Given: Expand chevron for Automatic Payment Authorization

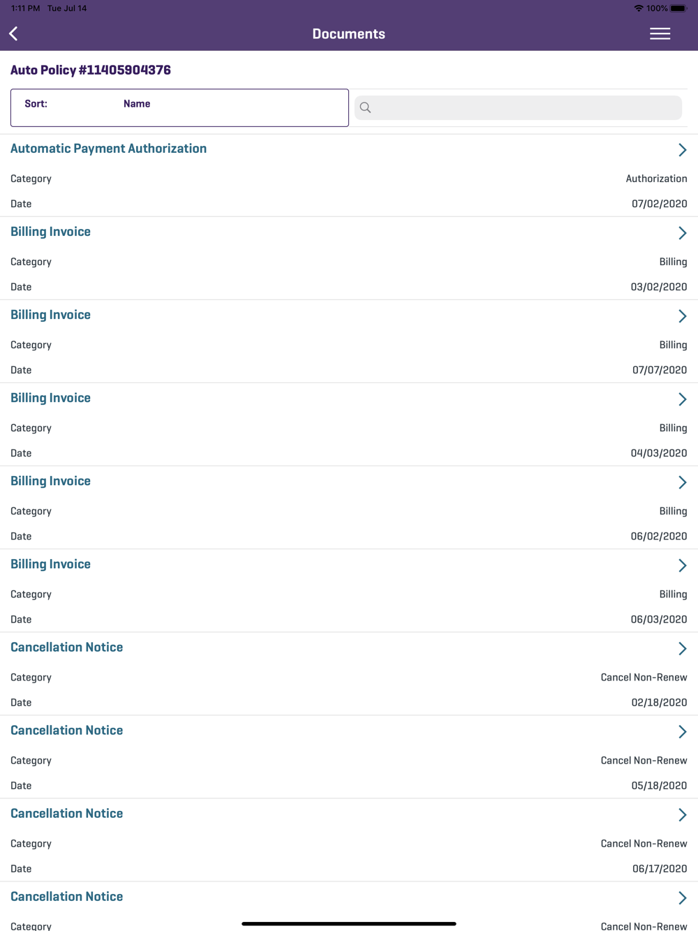Looking at the screenshot, I should click(x=682, y=150).
